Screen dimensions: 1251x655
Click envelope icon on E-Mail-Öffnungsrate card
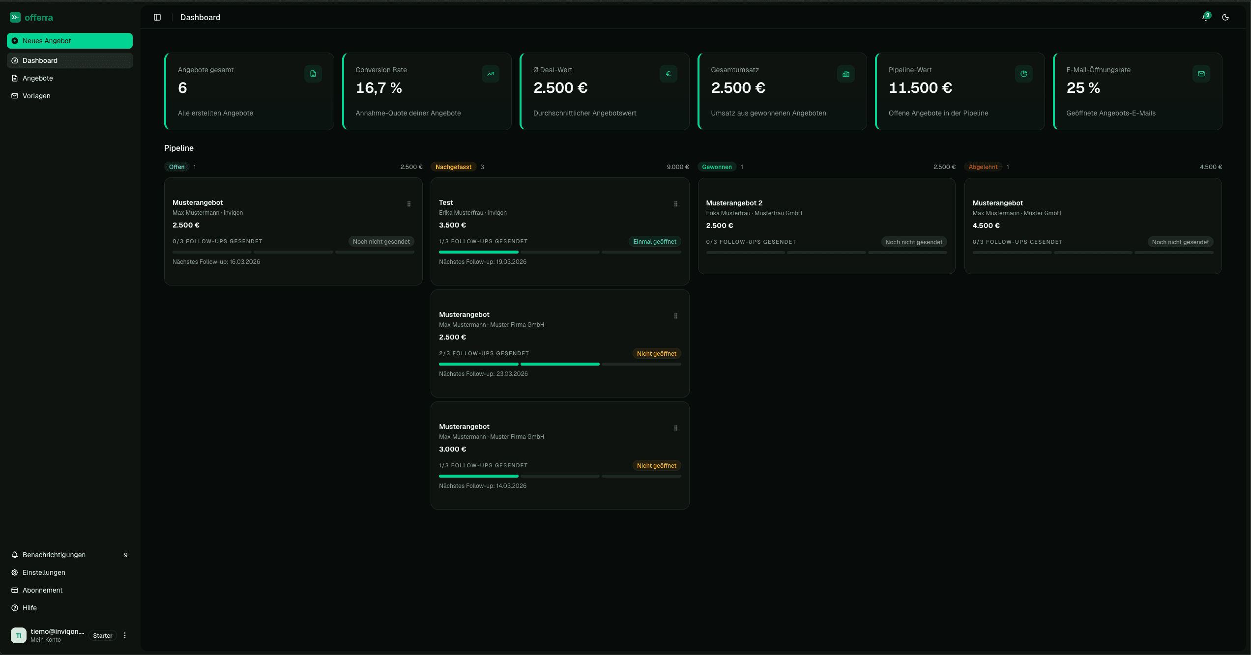click(x=1201, y=74)
